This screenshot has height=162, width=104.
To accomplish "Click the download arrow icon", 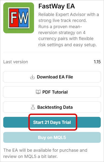I will click(x=32, y=77).
